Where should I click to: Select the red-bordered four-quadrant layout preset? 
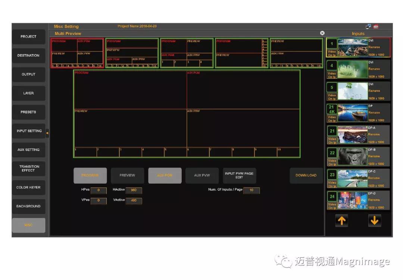click(77, 53)
